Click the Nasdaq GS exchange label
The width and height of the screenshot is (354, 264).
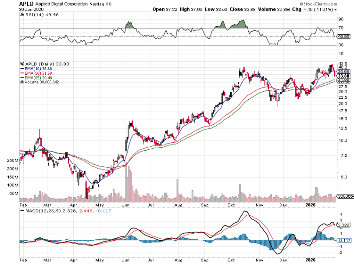(100, 4)
